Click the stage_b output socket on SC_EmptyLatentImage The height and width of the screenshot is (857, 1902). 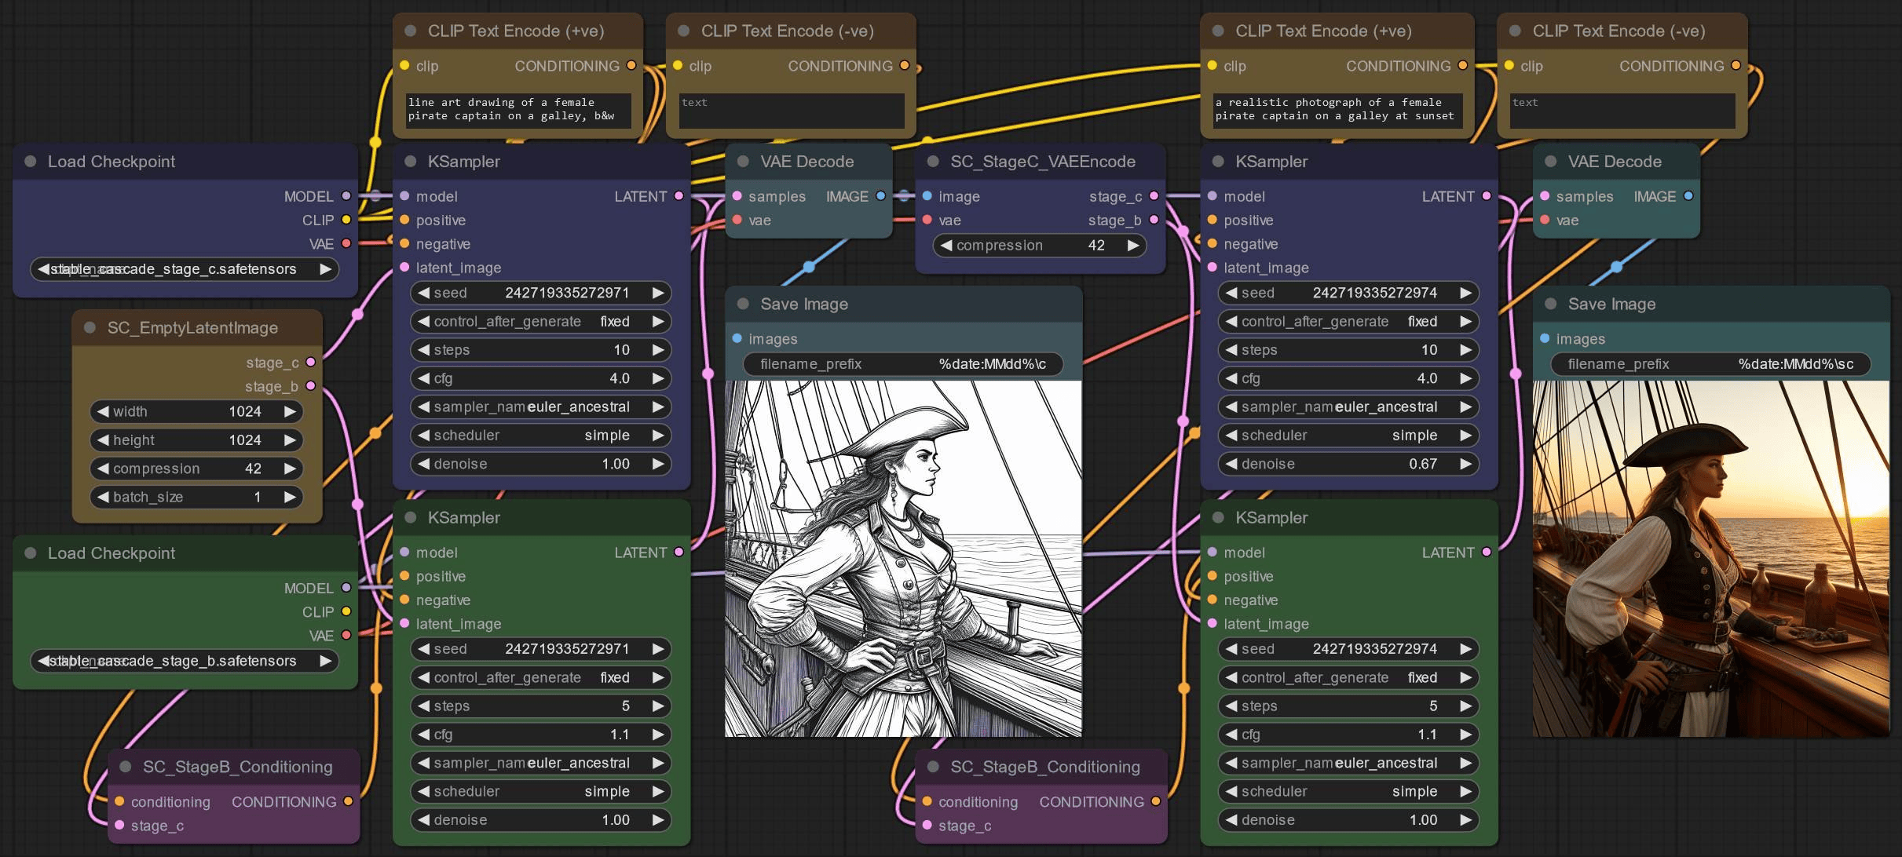(311, 386)
